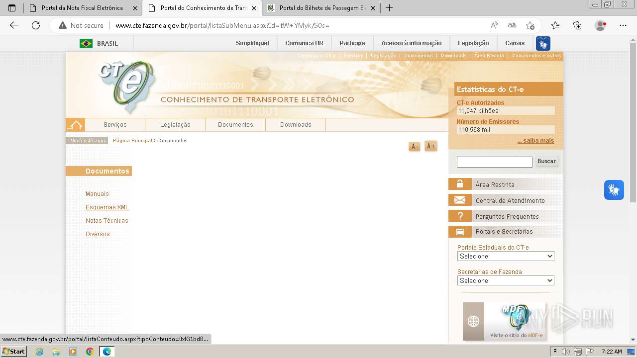Click Canais in government bar
The image size is (637, 358).
tap(515, 43)
